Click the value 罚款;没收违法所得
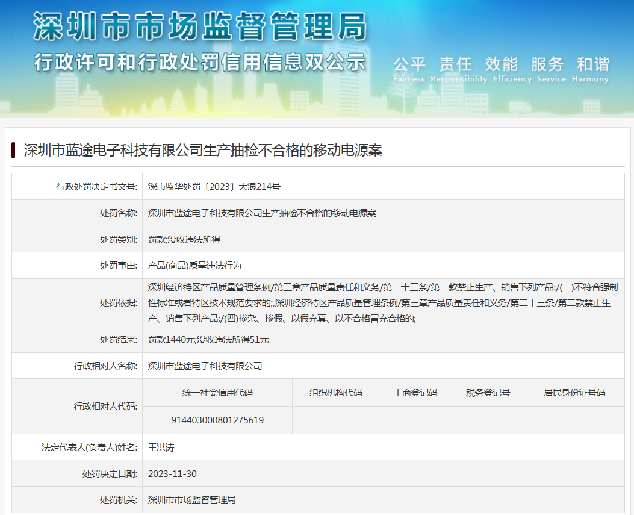This screenshot has width=634, height=515. point(184,239)
